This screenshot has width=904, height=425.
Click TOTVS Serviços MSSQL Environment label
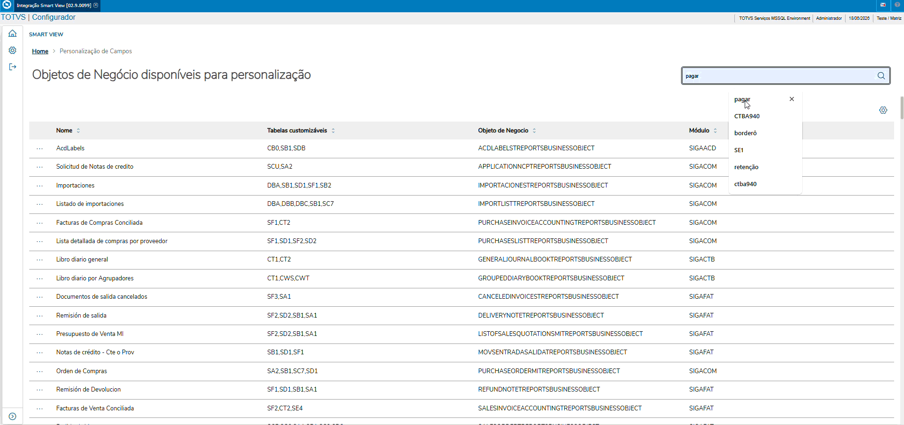(x=774, y=18)
